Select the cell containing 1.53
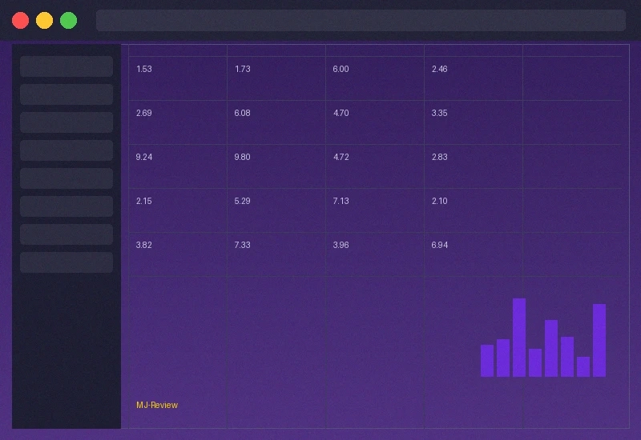This screenshot has height=440, width=641. coord(144,70)
